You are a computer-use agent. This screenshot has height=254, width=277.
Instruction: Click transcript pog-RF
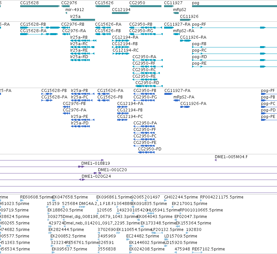[x=234, y=28]
